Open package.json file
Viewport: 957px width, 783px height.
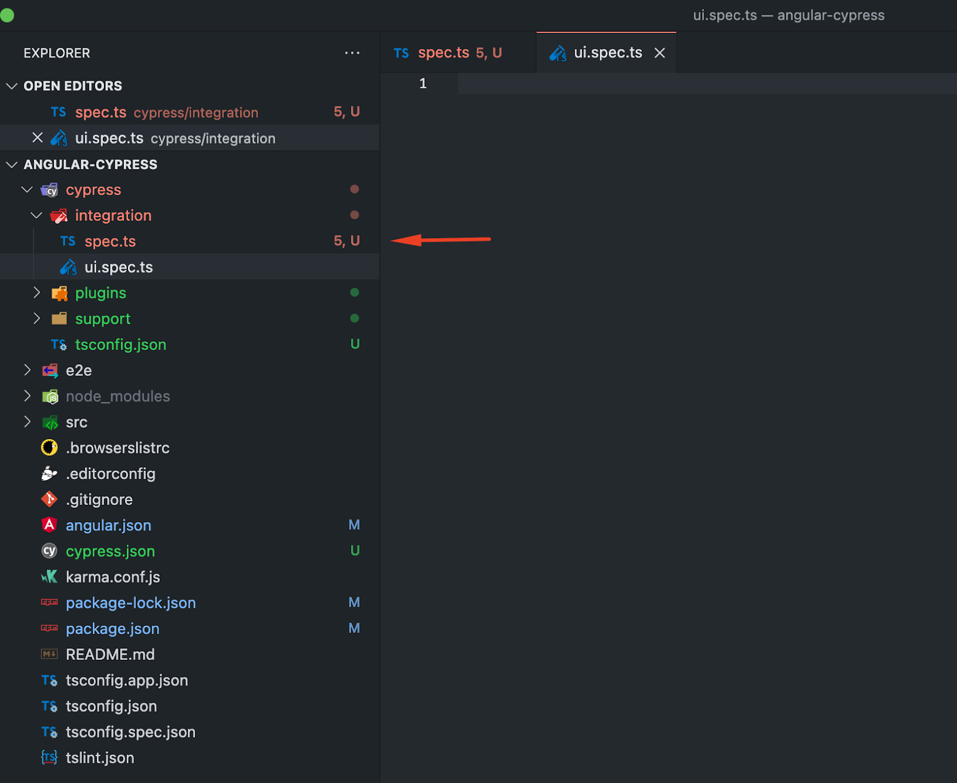(190, 628)
